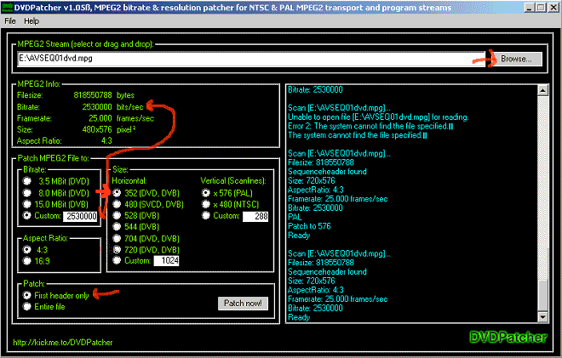Minimize the DVDPatcher window

[530, 8]
